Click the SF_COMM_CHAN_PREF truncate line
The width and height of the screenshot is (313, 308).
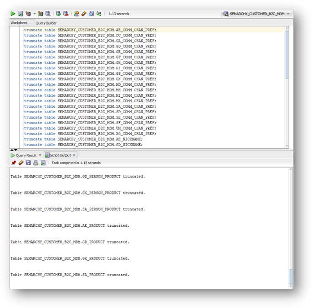[x=90, y=123]
